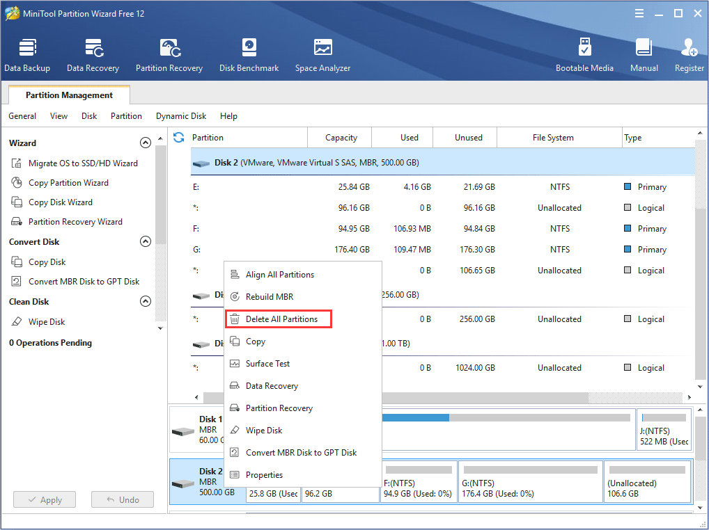The image size is (709, 530).
Task: Open Data Backup tool
Action: [x=27, y=55]
